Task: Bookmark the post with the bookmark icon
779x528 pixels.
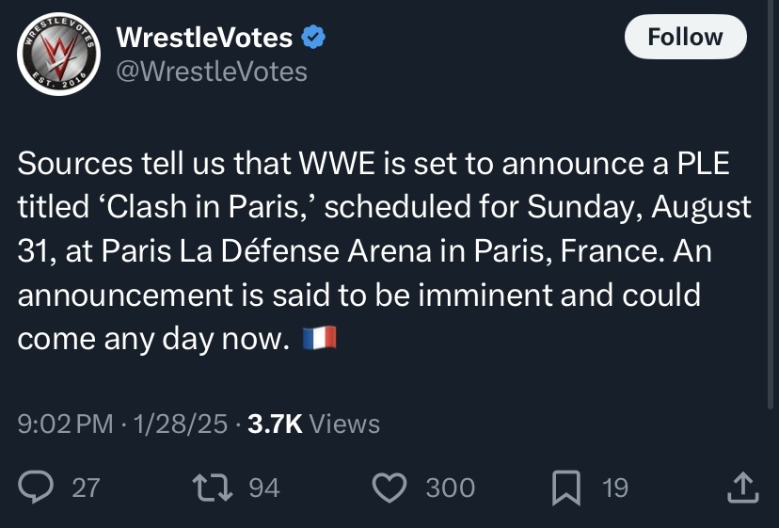Action: (x=565, y=488)
